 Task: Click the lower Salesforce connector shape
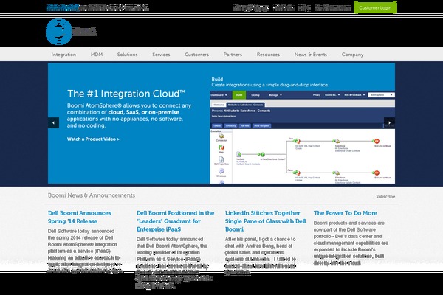[336, 173]
